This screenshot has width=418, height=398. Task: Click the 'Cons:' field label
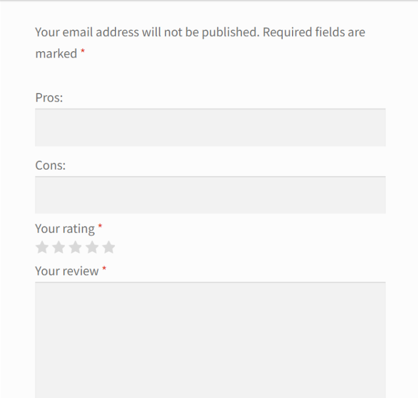pyautogui.click(x=51, y=165)
